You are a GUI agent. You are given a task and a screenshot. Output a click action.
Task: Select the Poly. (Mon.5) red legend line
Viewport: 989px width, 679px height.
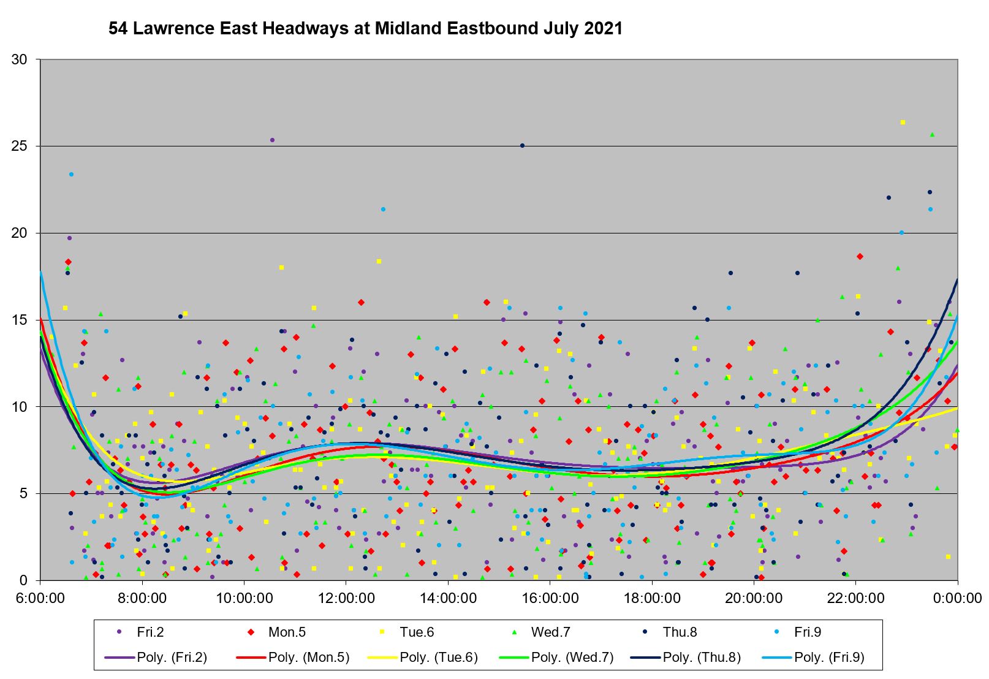pyautogui.click(x=251, y=658)
